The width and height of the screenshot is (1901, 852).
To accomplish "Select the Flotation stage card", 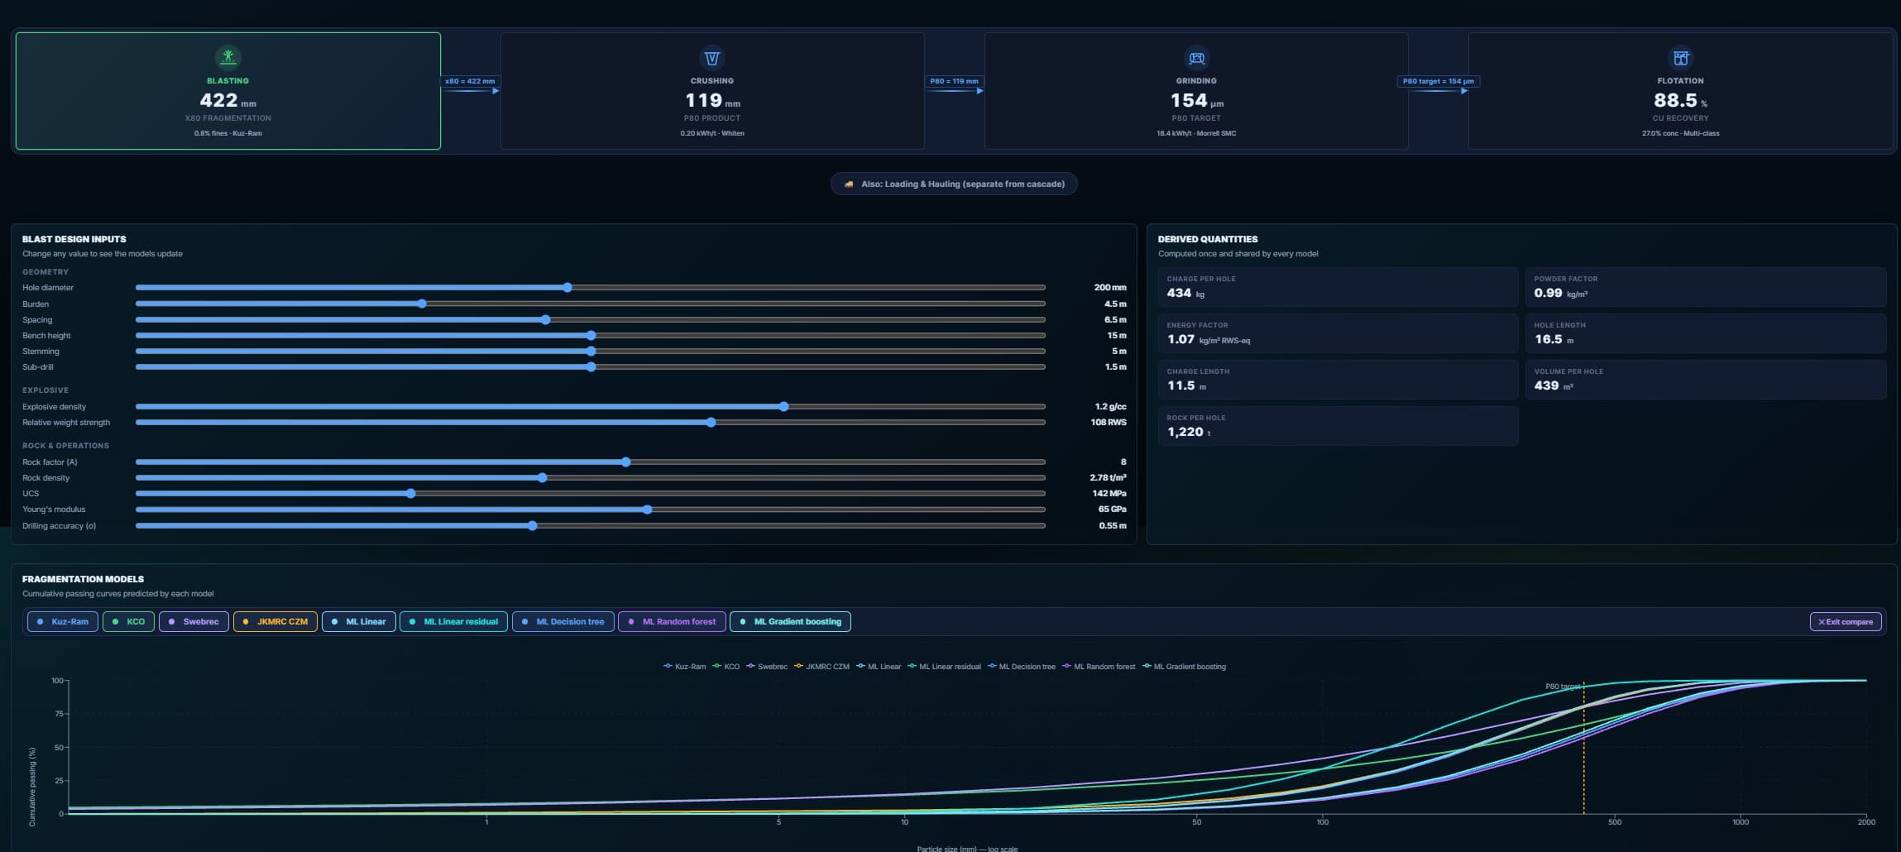I will coord(1680,91).
